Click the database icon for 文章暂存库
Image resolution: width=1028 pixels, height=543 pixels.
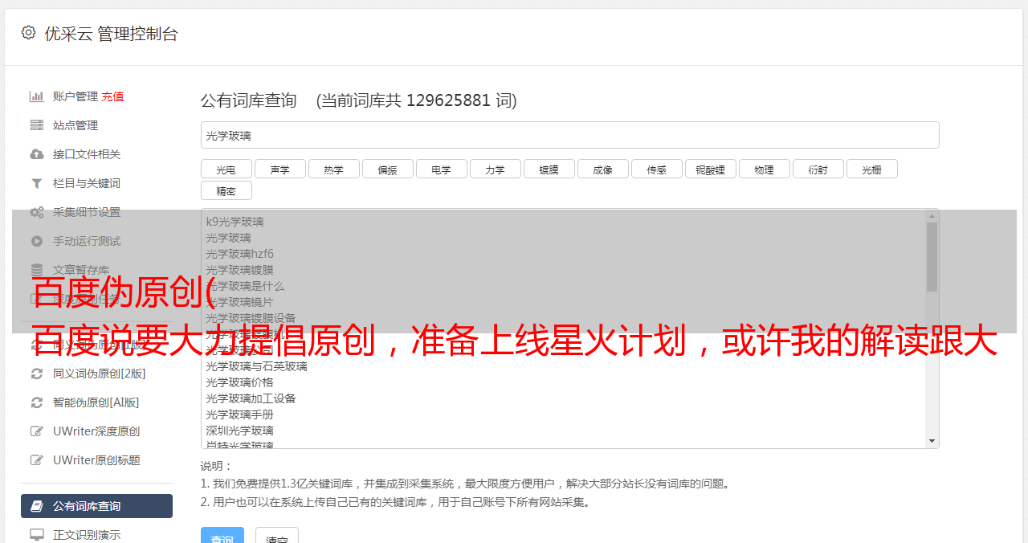(37, 270)
